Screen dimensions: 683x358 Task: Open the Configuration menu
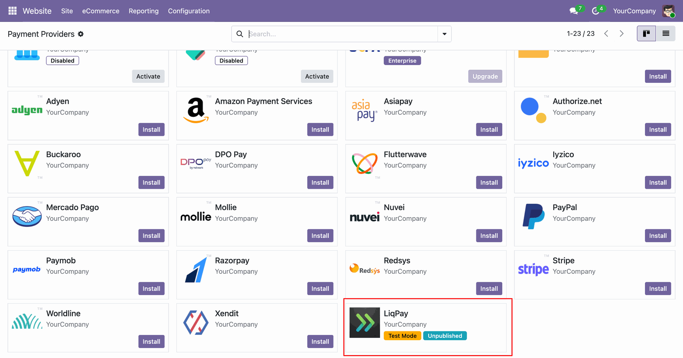(189, 11)
